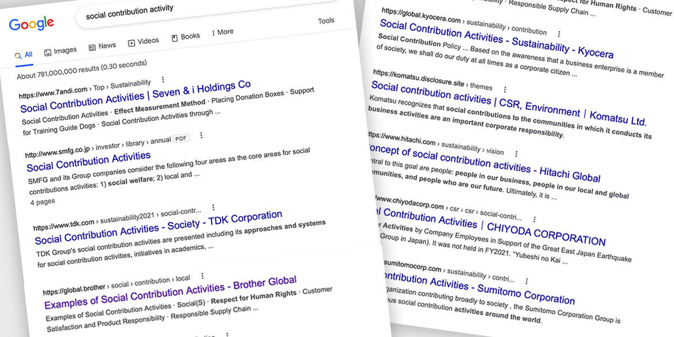Click the tdk.com sustainability2021 URL breadcrumb

117,219
